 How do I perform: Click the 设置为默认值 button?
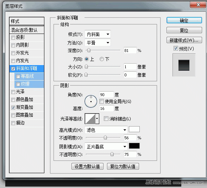[87, 166]
